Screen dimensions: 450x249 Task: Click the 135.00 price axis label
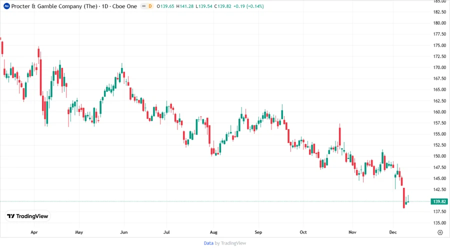pyautogui.click(x=439, y=223)
